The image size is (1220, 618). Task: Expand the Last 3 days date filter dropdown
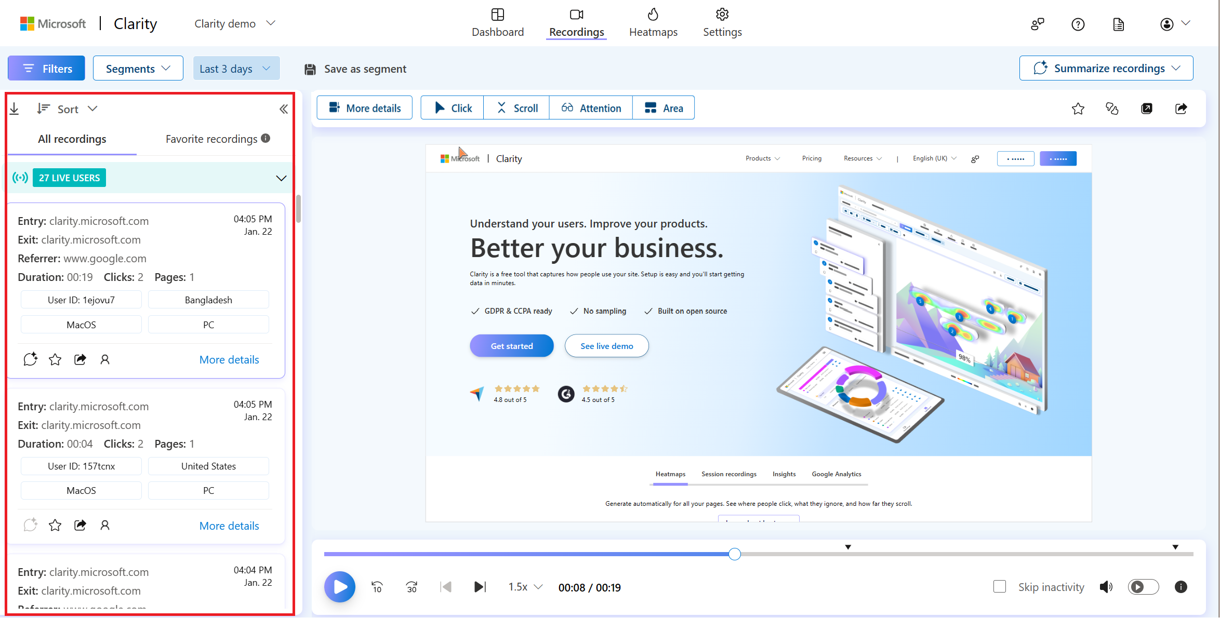click(x=235, y=69)
